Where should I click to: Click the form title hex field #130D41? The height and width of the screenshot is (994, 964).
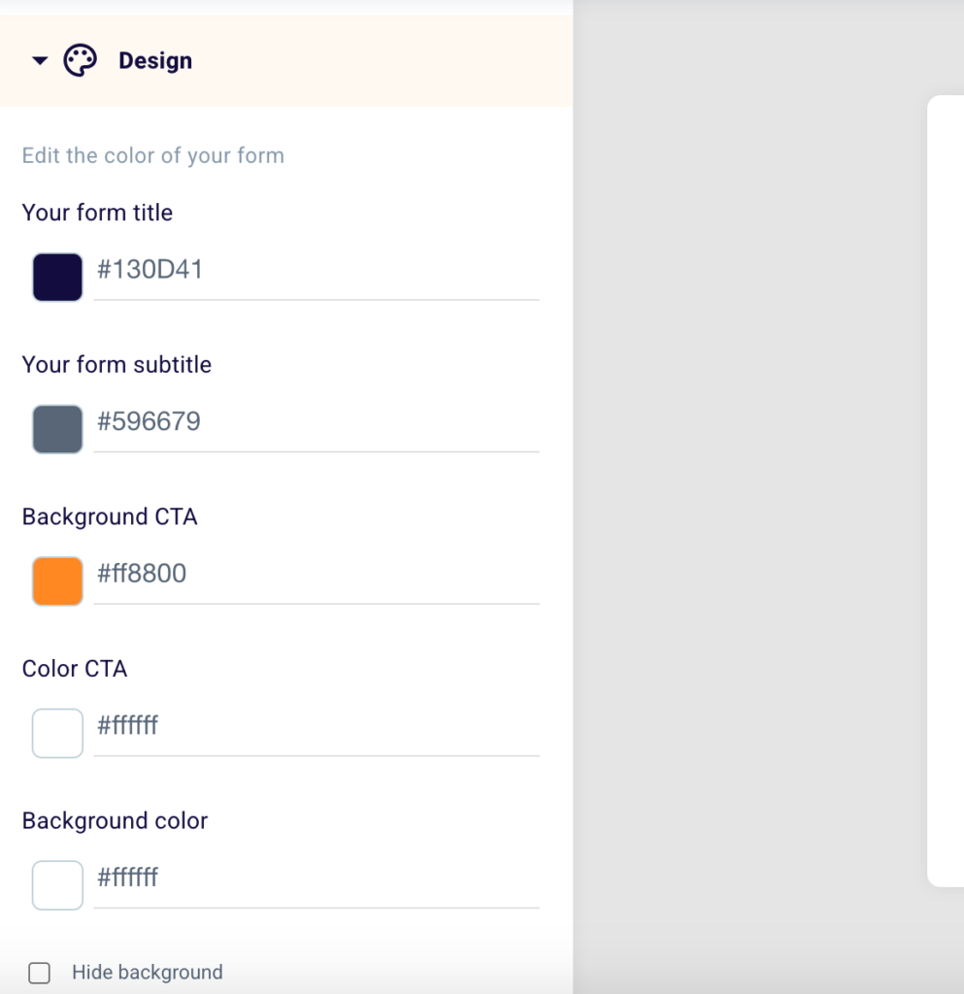tap(316, 270)
